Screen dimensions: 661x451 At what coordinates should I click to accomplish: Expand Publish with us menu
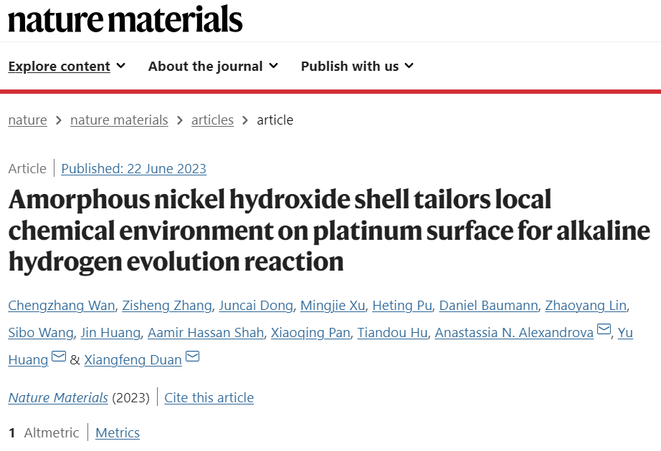click(x=357, y=66)
